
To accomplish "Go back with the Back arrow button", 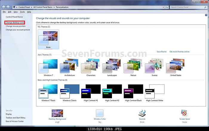I will 4,7.
